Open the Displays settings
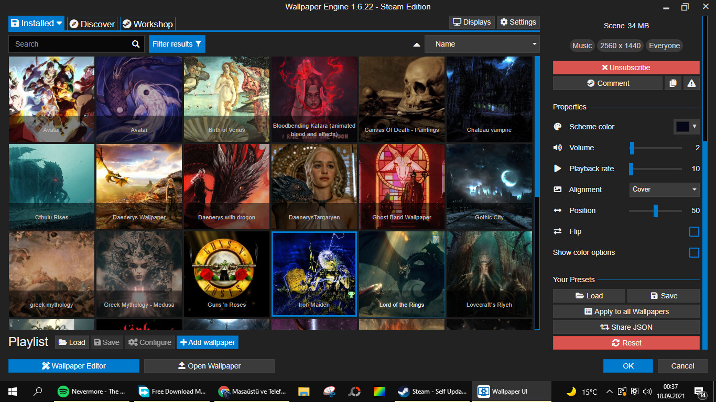 tap(472, 22)
